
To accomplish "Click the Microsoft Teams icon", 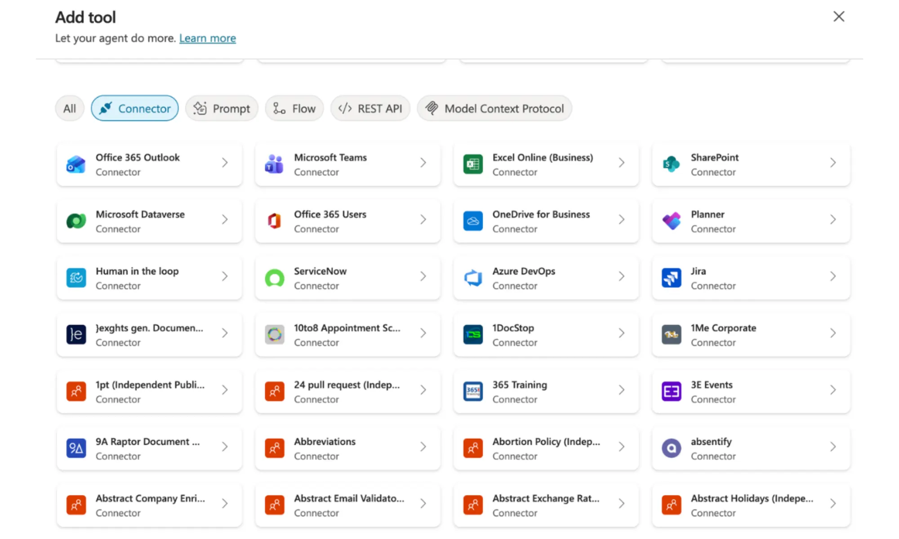I will pyautogui.click(x=274, y=164).
